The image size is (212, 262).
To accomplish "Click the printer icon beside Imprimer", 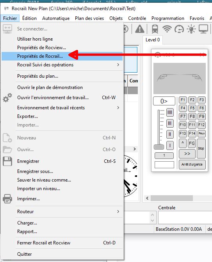I will (7, 199).
